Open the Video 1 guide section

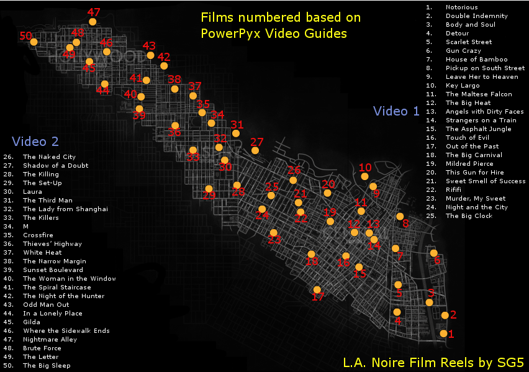point(397,111)
